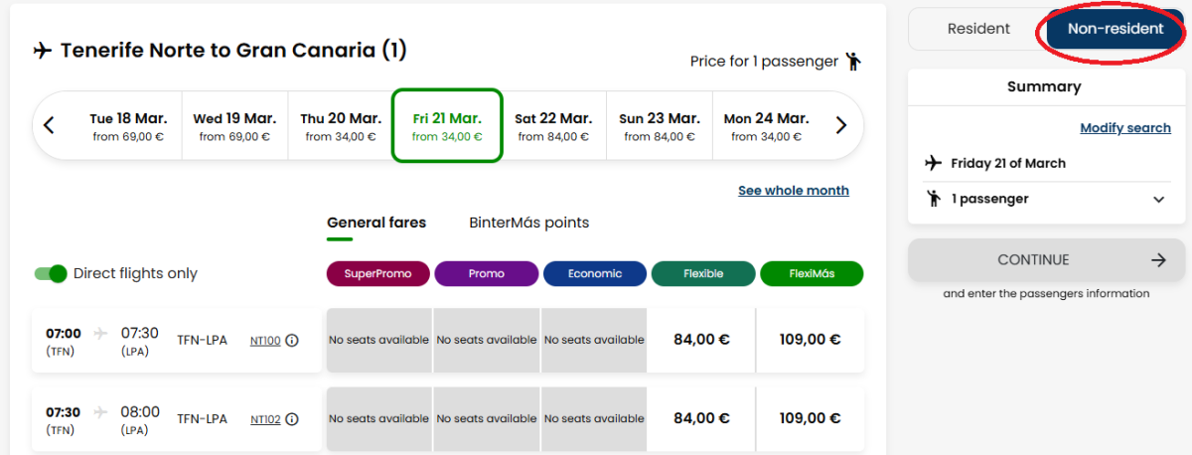
Task: Switch to BinterMás points tab
Action: [x=528, y=223]
